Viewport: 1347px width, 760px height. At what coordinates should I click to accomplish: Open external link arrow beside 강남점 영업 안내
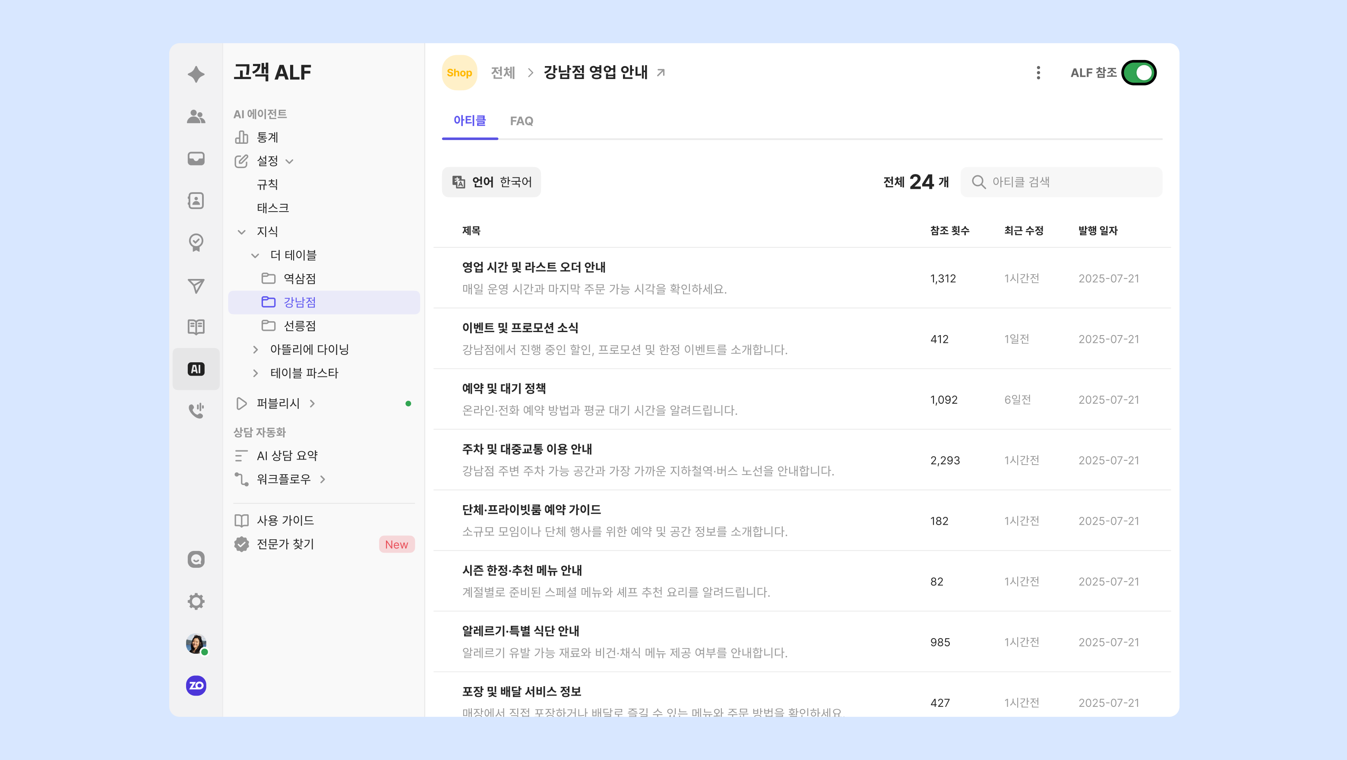[661, 73]
